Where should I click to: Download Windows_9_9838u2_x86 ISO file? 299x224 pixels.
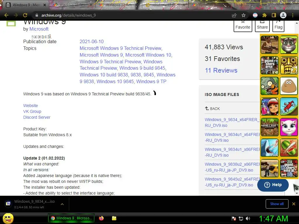pos(232,167)
